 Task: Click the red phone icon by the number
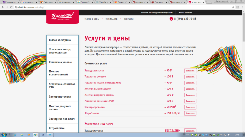(171, 19)
